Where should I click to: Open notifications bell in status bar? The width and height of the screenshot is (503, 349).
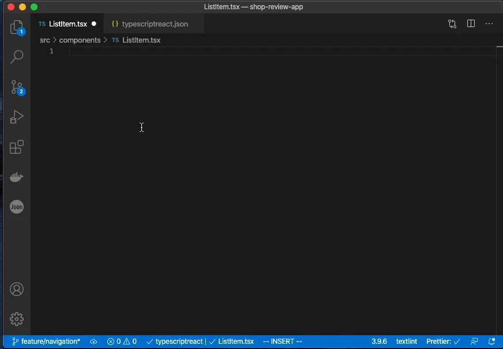click(491, 342)
